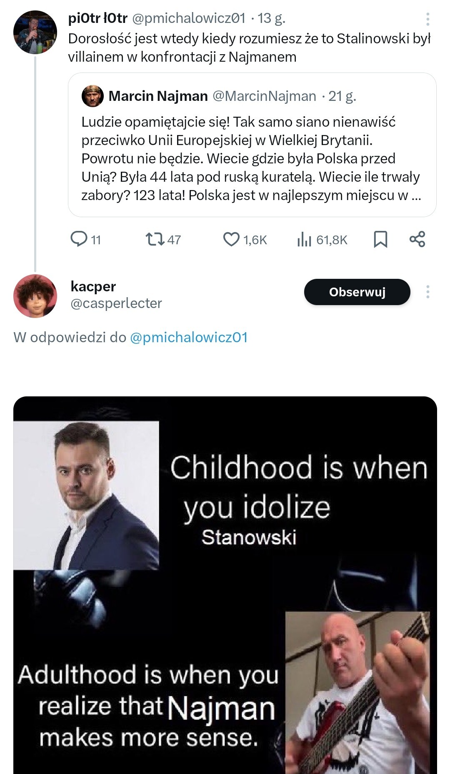Like the tweet with the heart icon
Viewport: 450px width, 774px height.
pyautogui.click(x=231, y=239)
